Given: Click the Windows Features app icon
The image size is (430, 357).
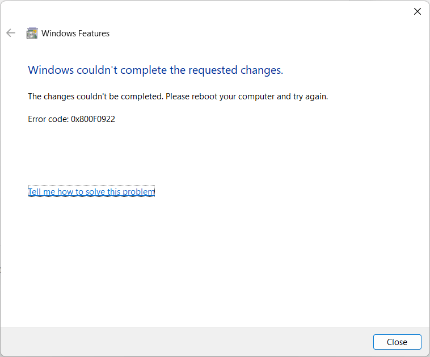Looking at the screenshot, I should point(32,33).
